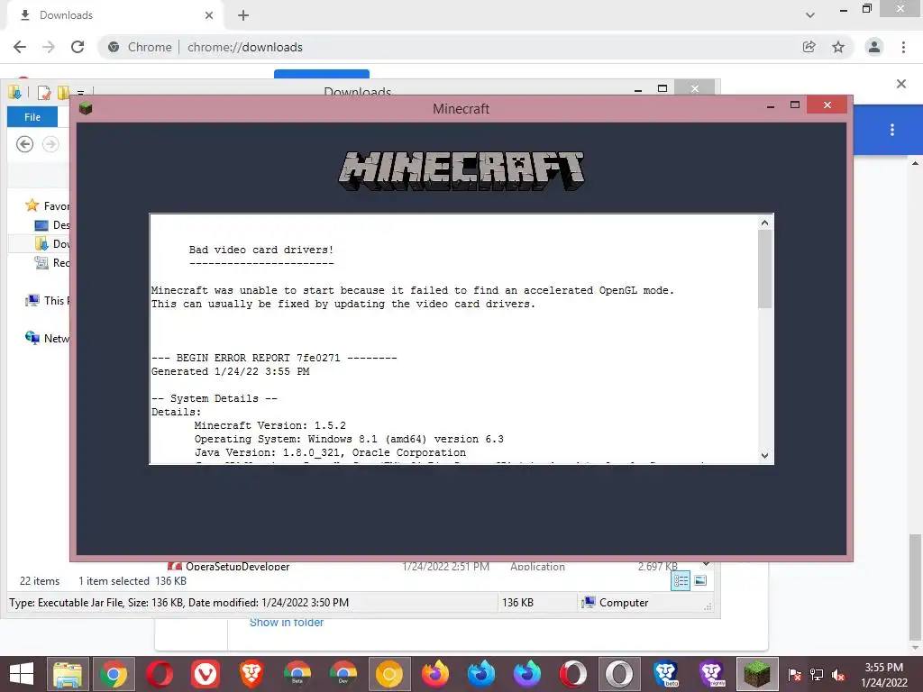The width and height of the screenshot is (923, 692).
Task: Click the taskbar clock showing 3:55 PM
Action: [883, 675]
